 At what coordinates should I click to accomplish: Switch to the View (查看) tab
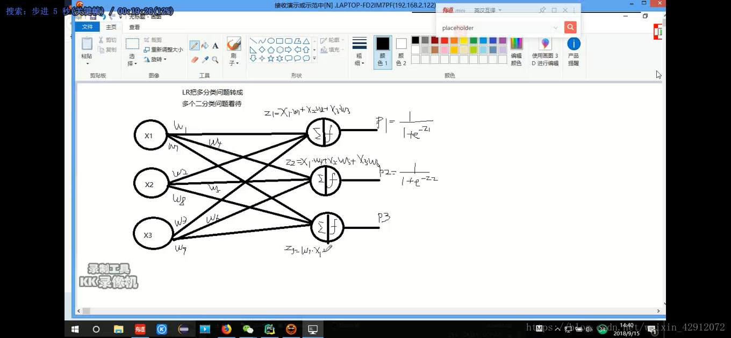134,27
